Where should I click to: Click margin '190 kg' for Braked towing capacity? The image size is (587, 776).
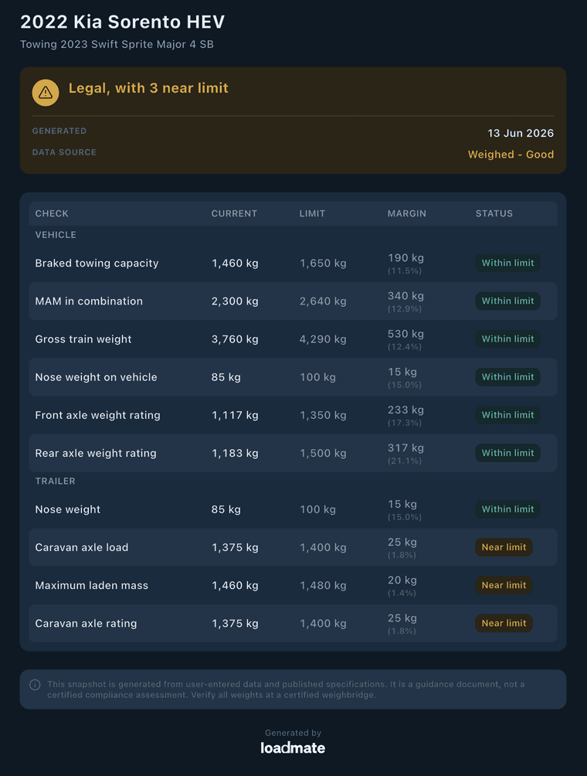(x=405, y=258)
